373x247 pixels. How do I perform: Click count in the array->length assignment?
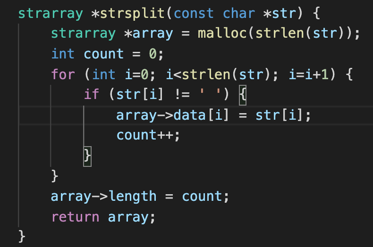coord(202,196)
